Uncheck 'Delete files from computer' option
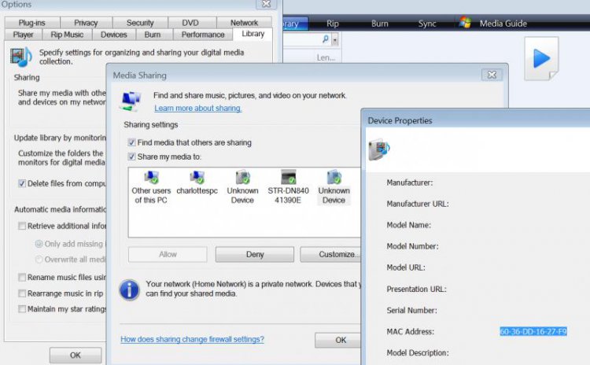 click(x=22, y=183)
